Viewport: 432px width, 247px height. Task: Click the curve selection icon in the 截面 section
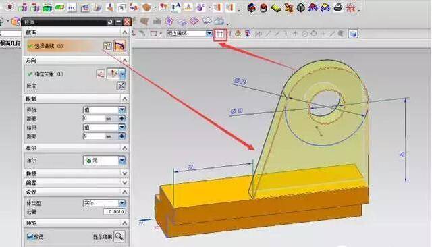pos(119,46)
